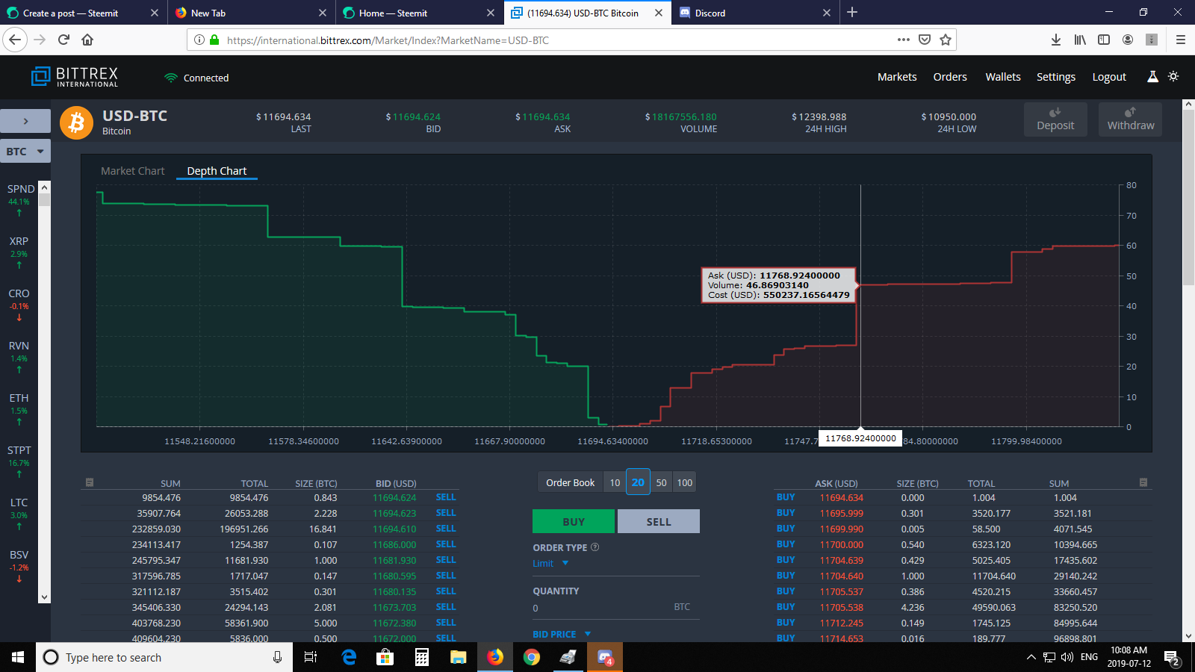Open the Firefox library icon
Image resolution: width=1195 pixels, height=672 pixels.
[1080, 40]
